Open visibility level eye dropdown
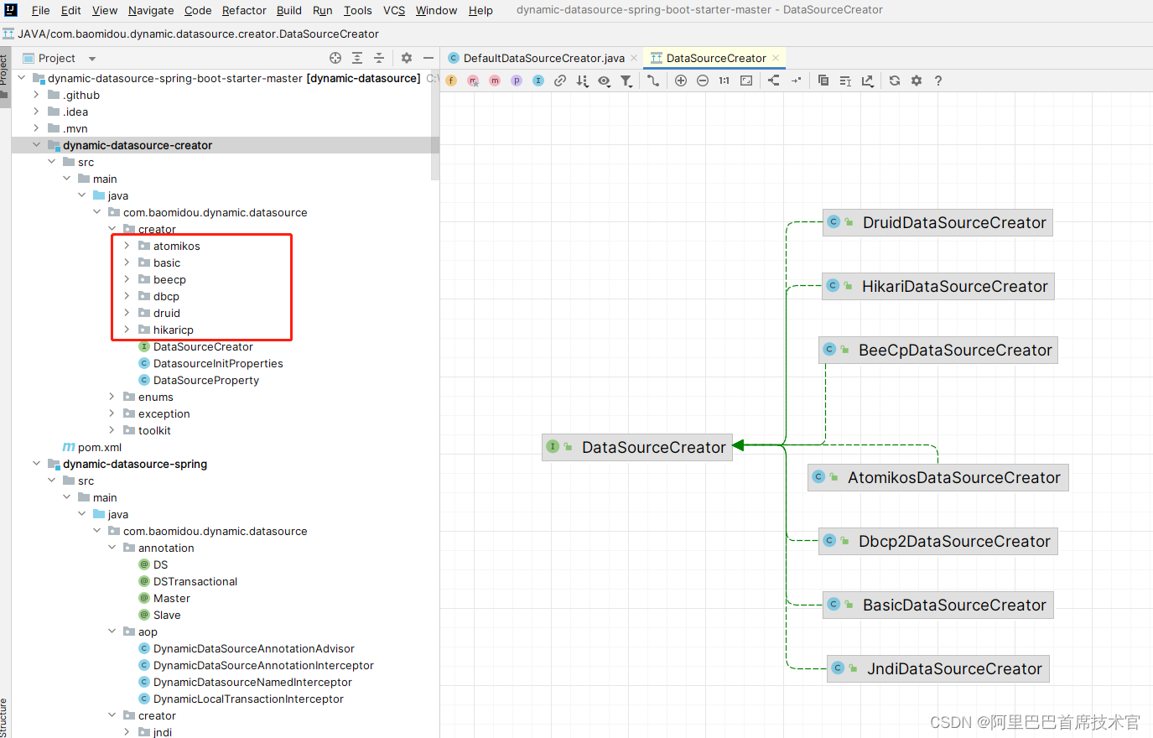The height and width of the screenshot is (738, 1153). tap(604, 81)
